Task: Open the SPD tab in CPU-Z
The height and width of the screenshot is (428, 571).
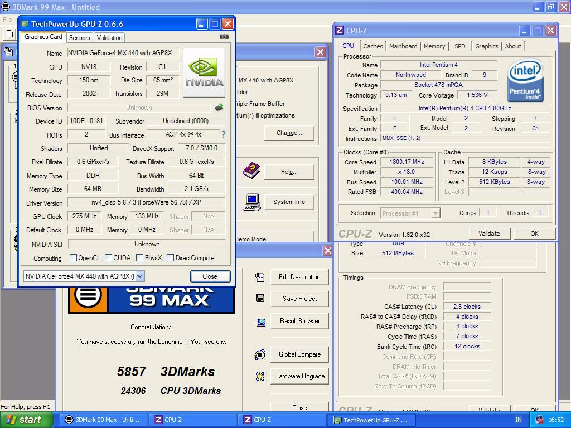Action: pos(460,46)
